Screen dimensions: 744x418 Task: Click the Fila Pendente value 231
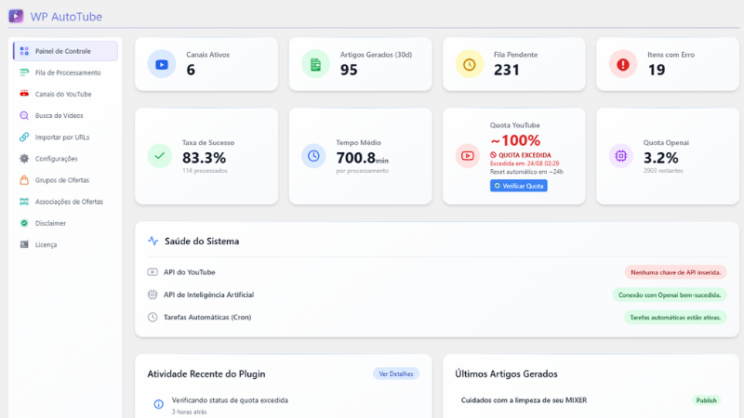[x=507, y=71]
